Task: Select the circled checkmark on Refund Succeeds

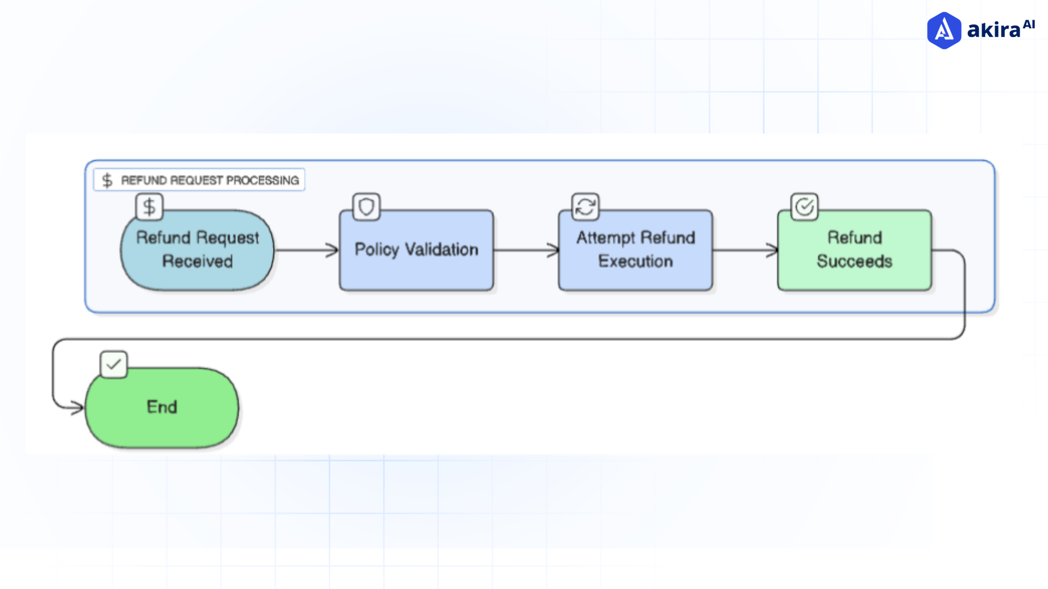Action: coord(804,206)
